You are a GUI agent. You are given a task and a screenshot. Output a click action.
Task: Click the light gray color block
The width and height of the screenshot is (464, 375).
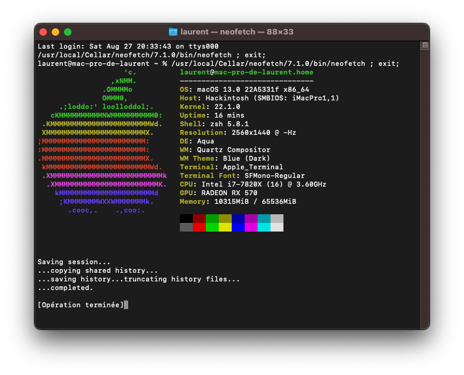pyautogui.click(x=277, y=219)
